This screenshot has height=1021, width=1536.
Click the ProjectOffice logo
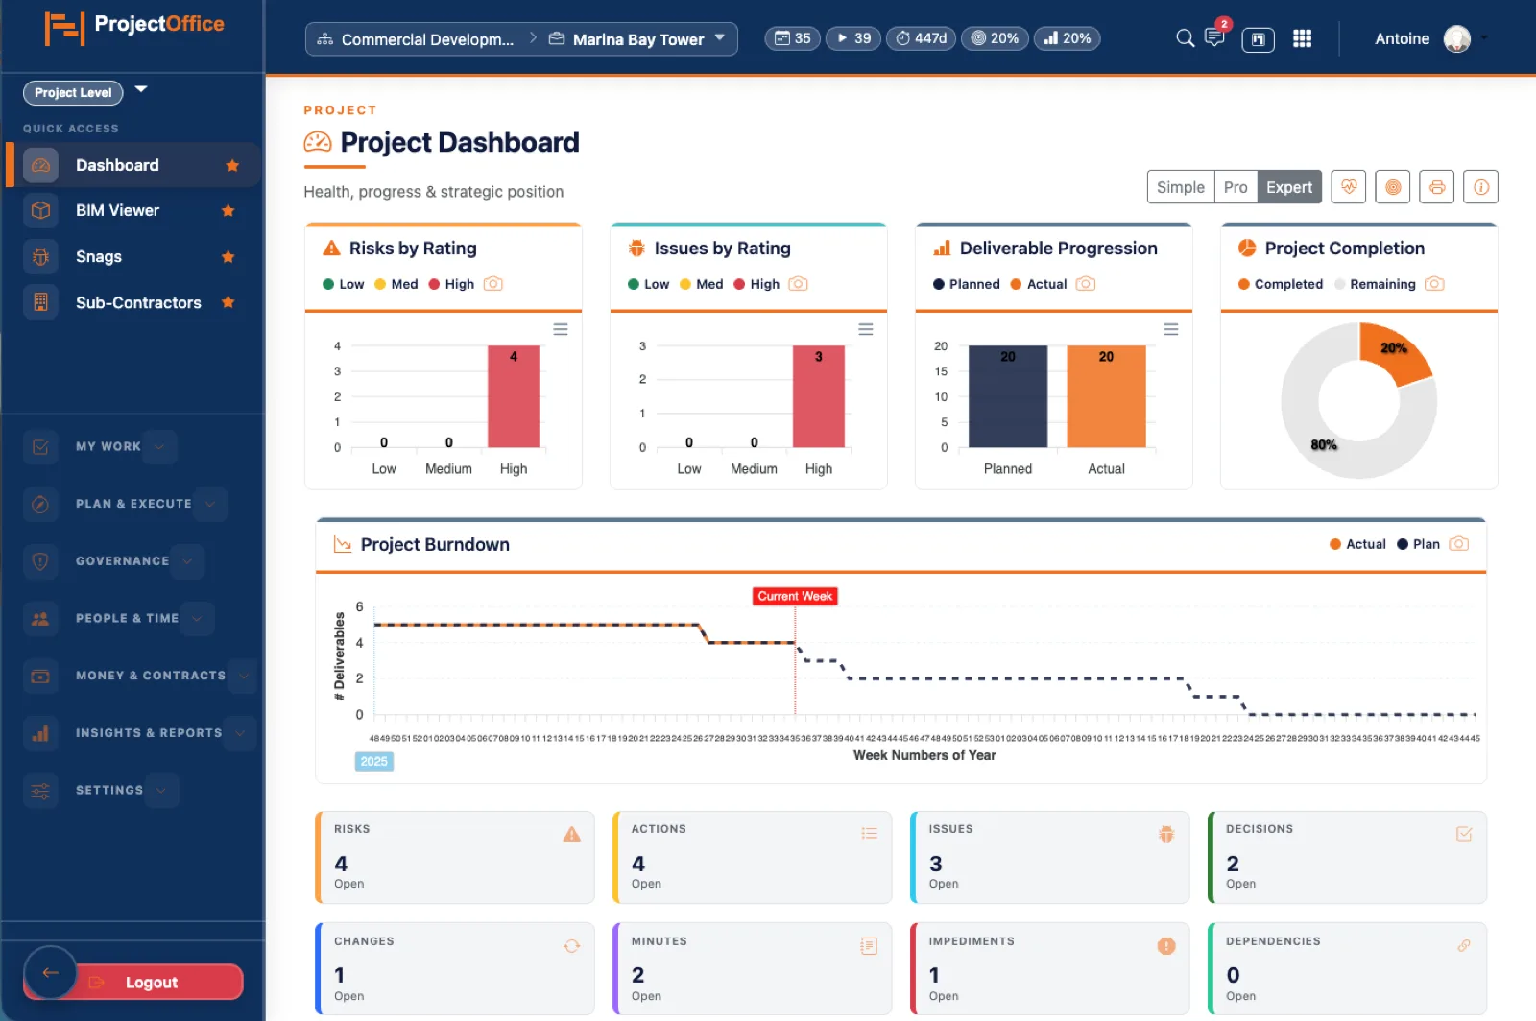click(134, 27)
